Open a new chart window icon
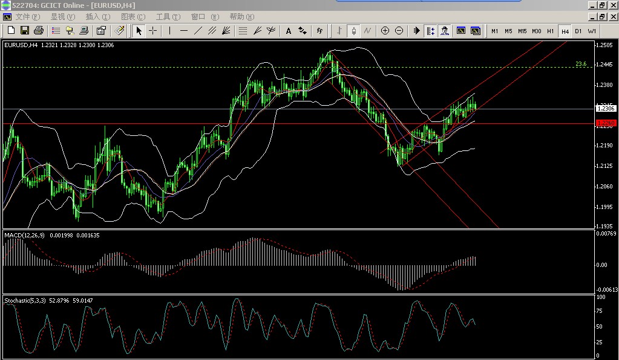The image size is (619, 360). tap(460, 31)
